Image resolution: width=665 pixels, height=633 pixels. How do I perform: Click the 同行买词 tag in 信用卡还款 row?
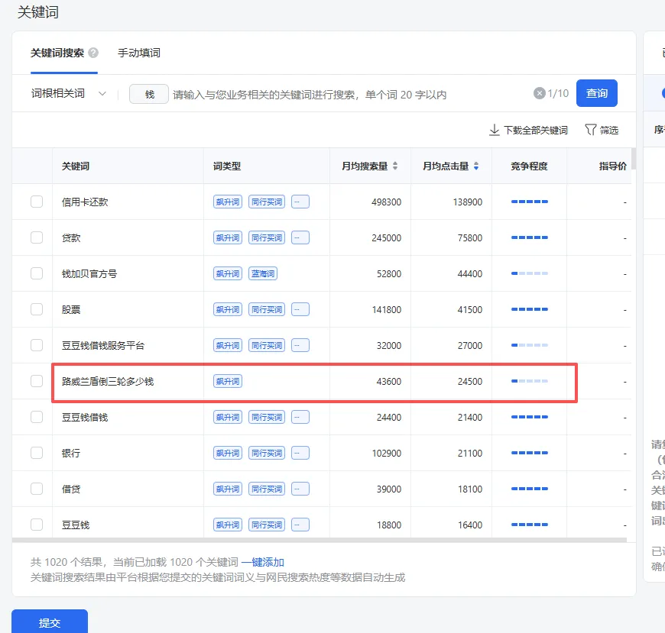[x=267, y=202]
